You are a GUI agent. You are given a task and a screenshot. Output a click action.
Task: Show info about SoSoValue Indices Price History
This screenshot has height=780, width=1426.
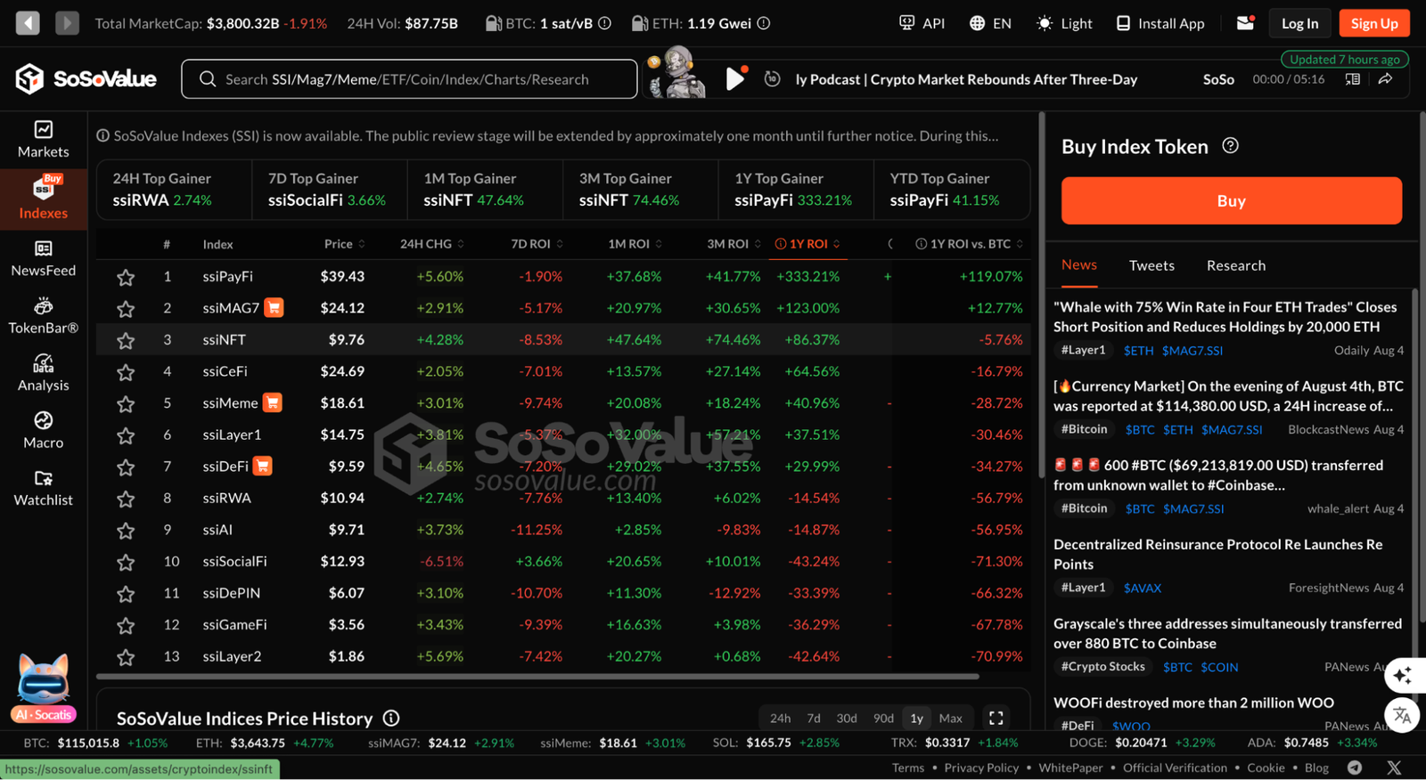(391, 718)
